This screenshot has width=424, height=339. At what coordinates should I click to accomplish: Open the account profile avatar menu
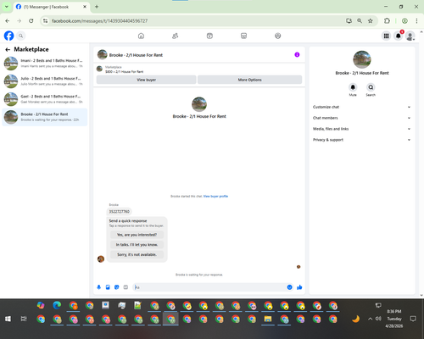tap(410, 36)
